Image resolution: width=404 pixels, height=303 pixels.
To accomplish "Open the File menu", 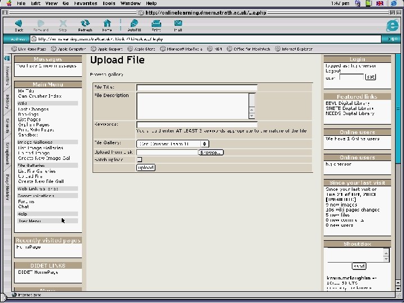I will [x=21, y=3].
